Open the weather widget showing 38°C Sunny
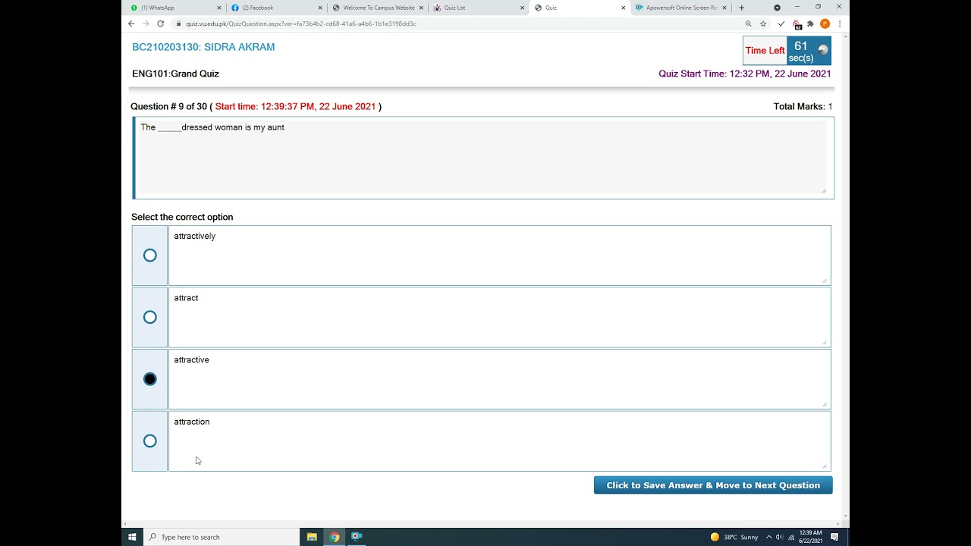Viewport: 971px width, 546px height. click(734, 537)
